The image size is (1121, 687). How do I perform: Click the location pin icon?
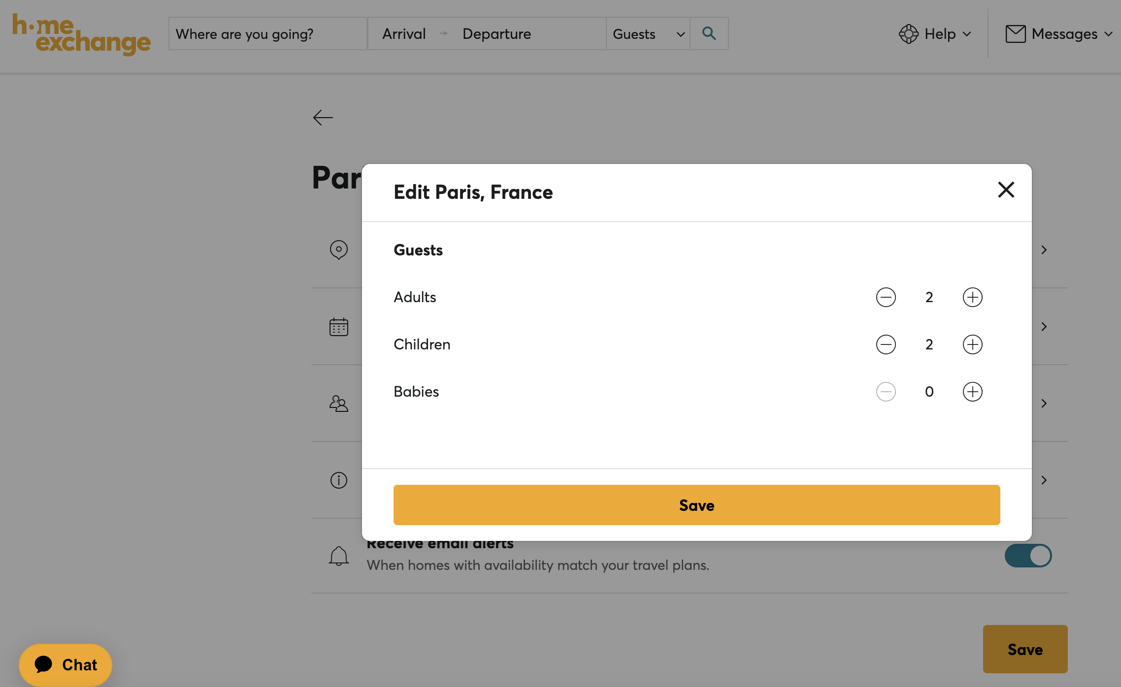(x=338, y=250)
